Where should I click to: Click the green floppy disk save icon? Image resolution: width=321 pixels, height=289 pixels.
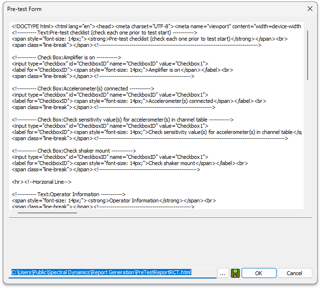point(235,273)
